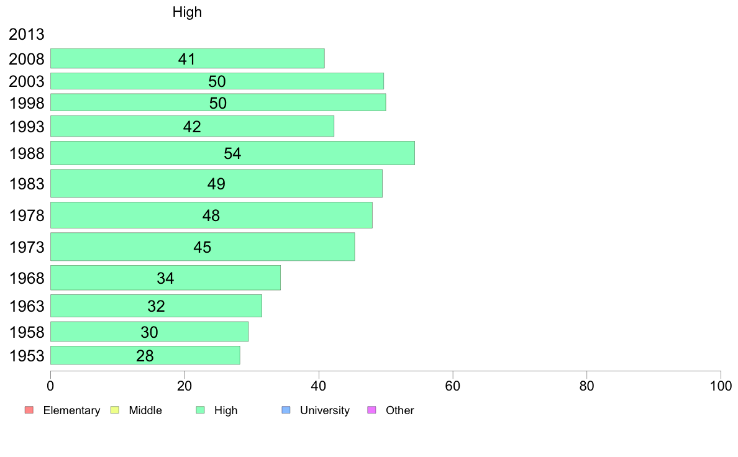Select the 1953 bar labeled 28

pyautogui.click(x=145, y=355)
